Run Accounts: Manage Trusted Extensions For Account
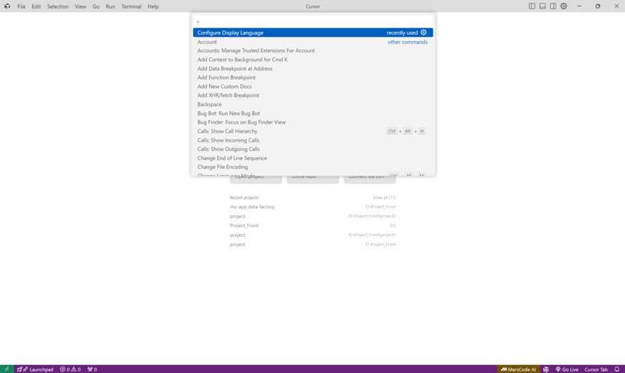The height and width of the screenshot is (373, 625). [x=313, y=51]
